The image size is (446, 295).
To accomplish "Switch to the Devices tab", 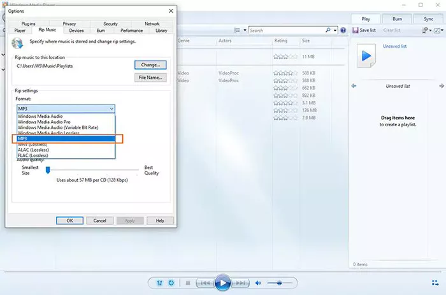I will point(76,31).
